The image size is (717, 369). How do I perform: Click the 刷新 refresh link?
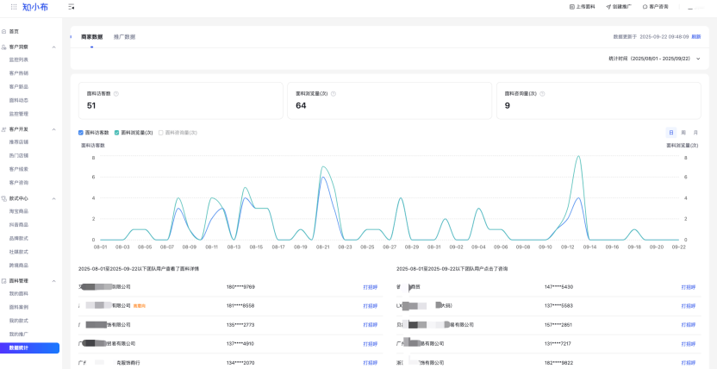[x=696, y=36]
